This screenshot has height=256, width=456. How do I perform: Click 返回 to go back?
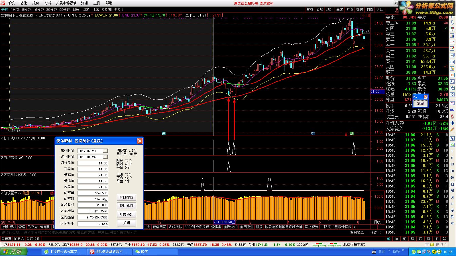coord(380,10)
